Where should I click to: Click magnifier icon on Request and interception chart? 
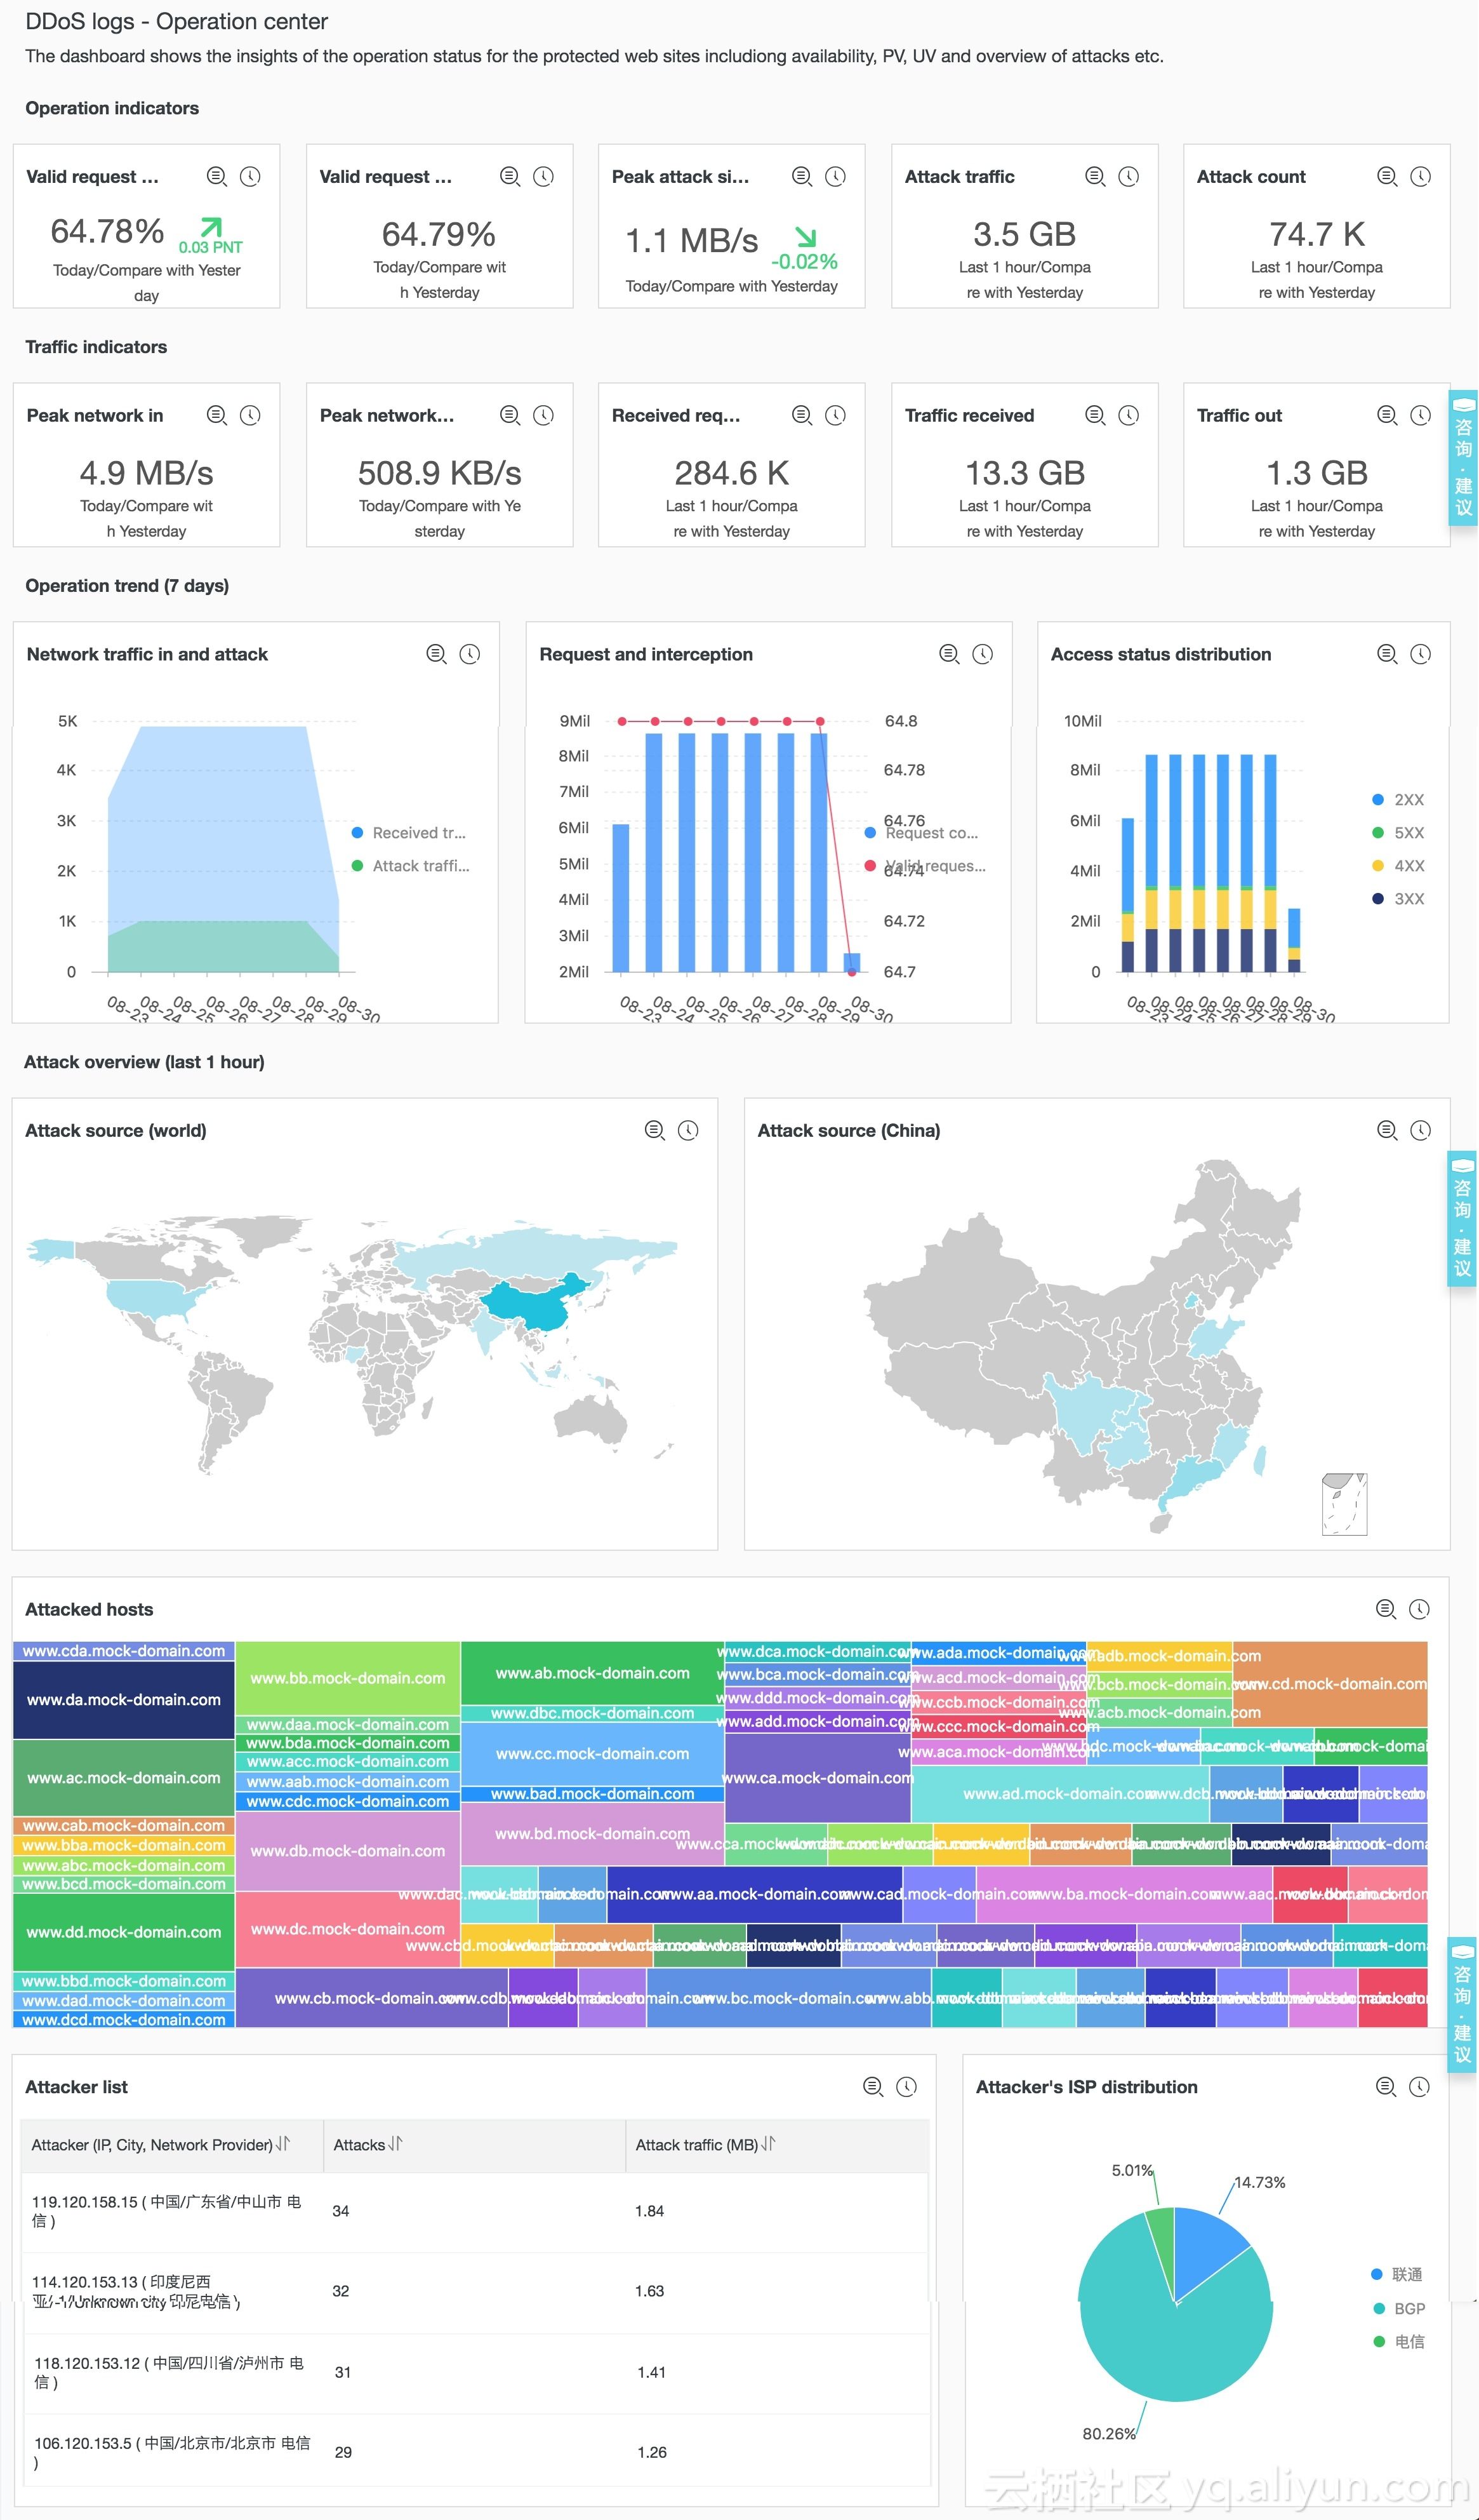click(950, 654)
